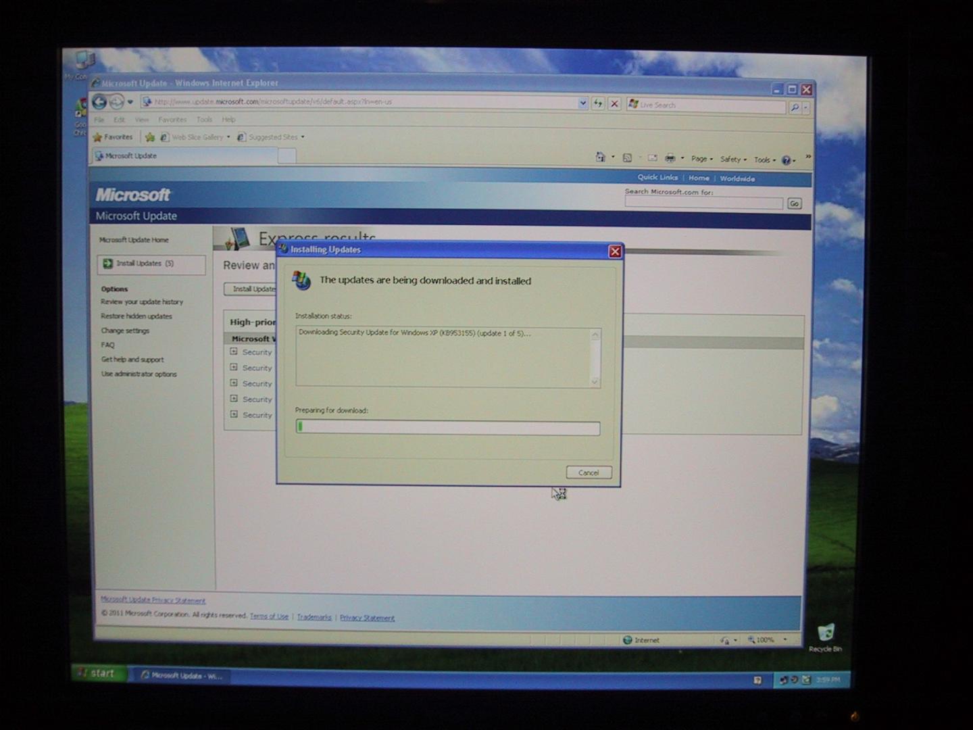Click the Search Microsoft.com input field
973x730 pixels.
[x=703, y=203]
